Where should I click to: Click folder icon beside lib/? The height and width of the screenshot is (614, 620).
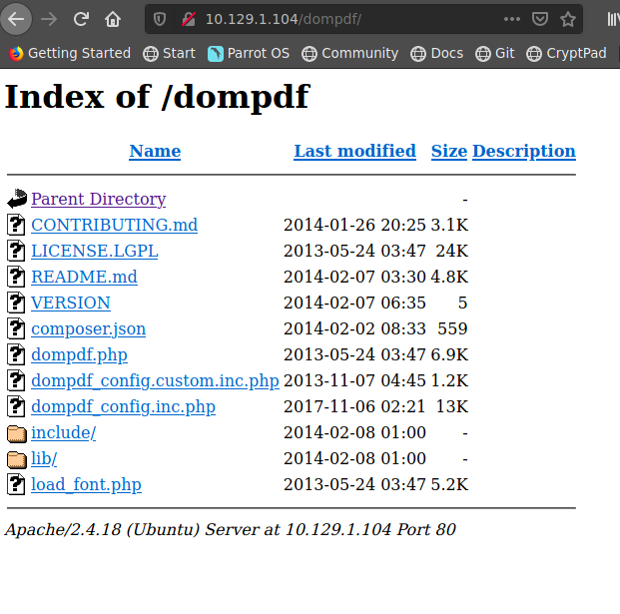pos(17,459)
